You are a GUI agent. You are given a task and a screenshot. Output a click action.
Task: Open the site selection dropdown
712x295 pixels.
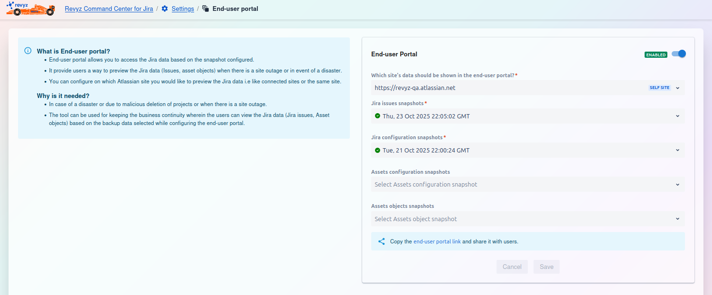coord(677,88)
